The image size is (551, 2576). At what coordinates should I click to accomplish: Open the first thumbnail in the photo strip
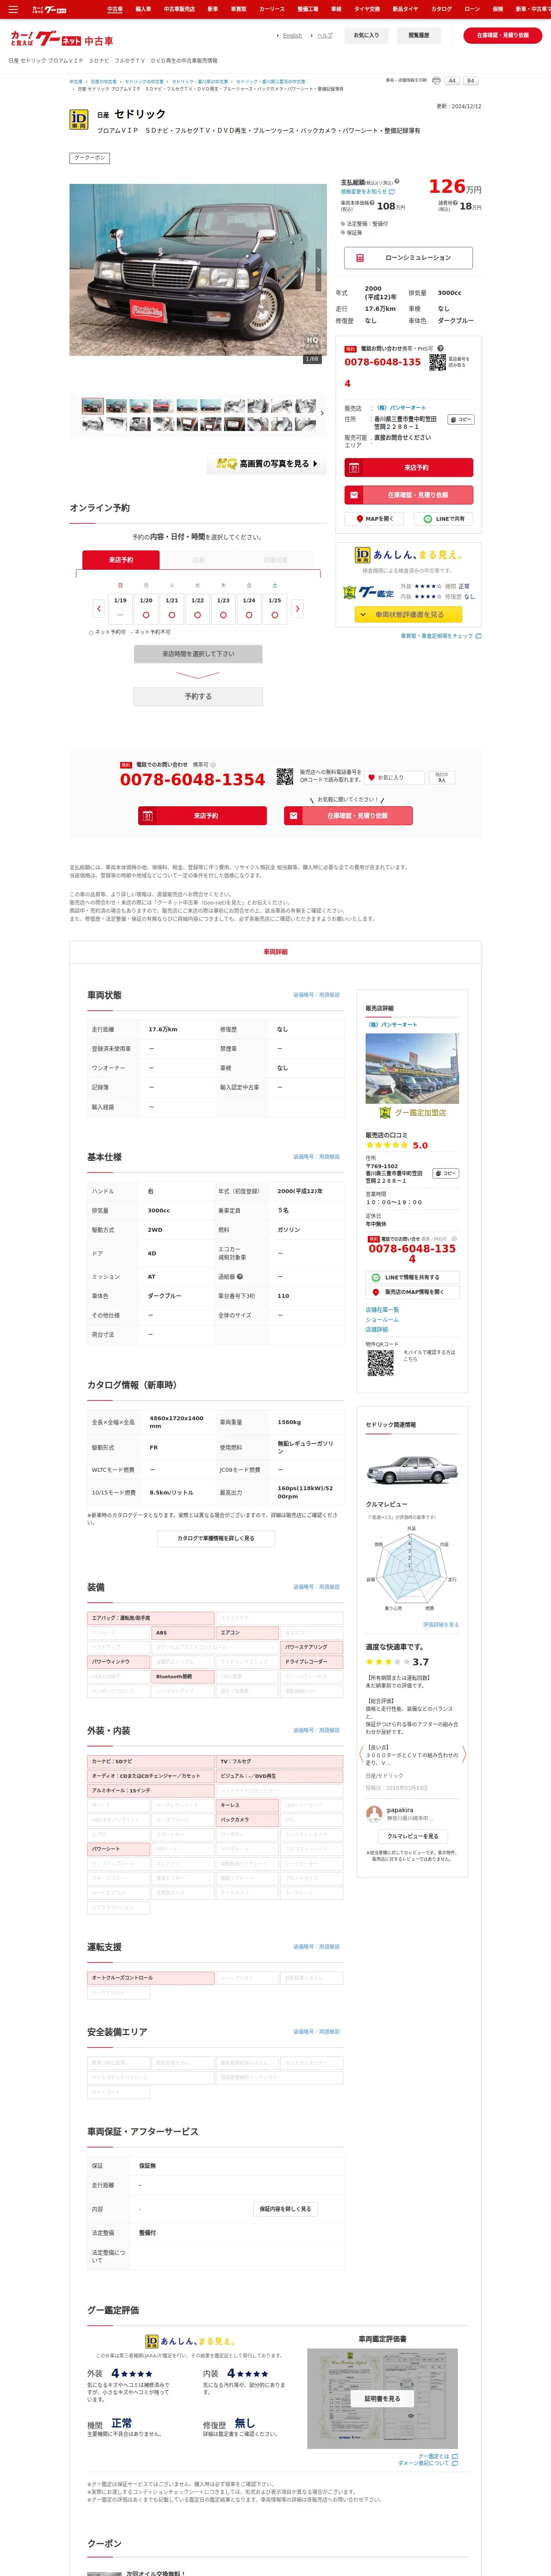pos(93,406)
